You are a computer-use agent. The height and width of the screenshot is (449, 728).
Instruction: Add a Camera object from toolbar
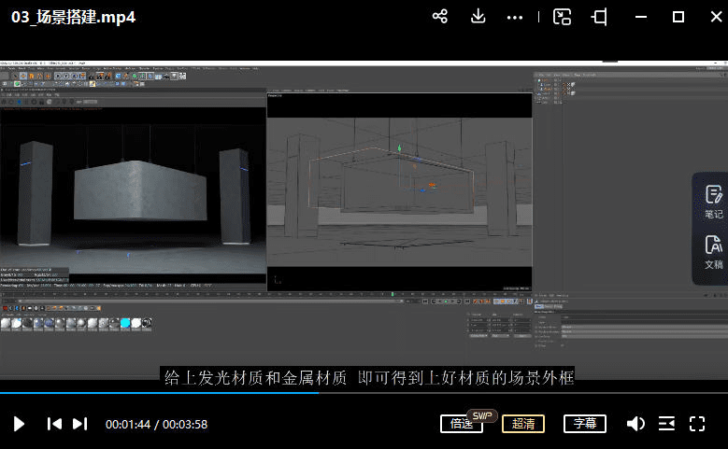(x=166, y=76)
